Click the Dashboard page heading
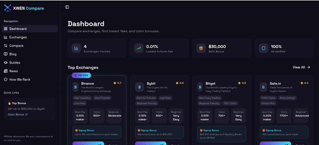The width and height of the screenshot is (319, 145). tap(86, 24)
